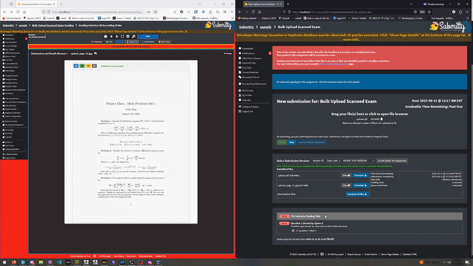The height and width of the screenshot is (266, 473).
Task: View the upload.pdf file
Action: 346,175
